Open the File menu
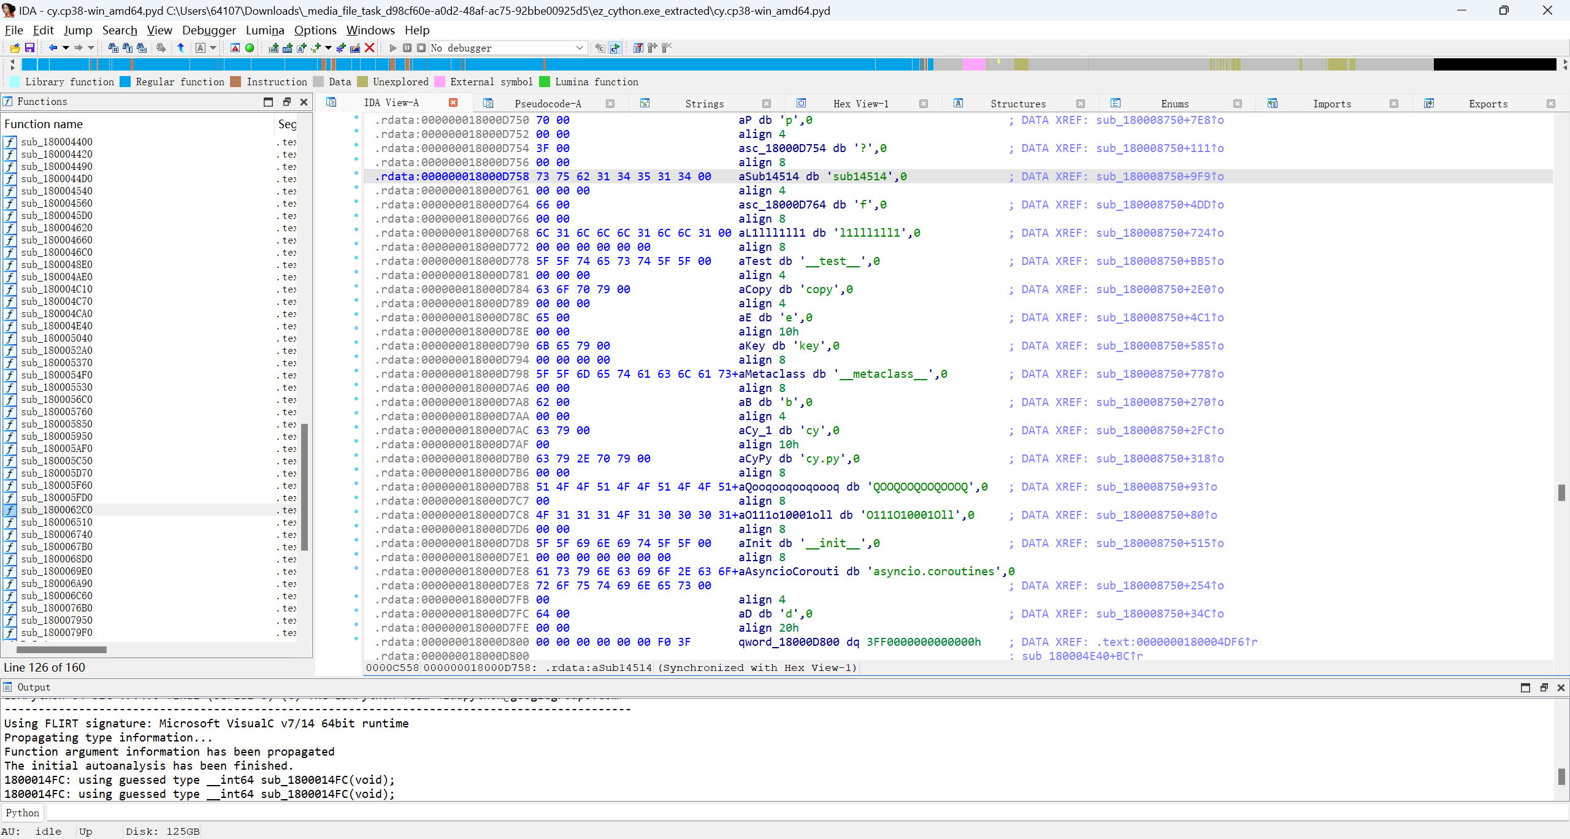The image size is (1570, 839). pos(13,30)
